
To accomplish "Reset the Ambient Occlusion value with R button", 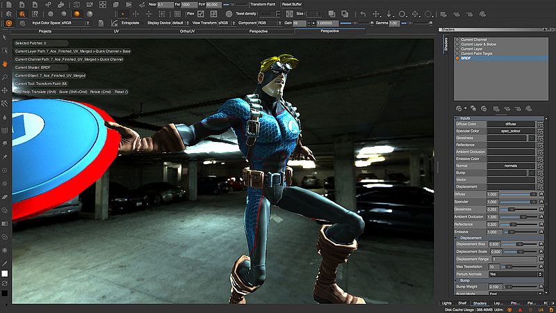I will click(x=541, y=216).
